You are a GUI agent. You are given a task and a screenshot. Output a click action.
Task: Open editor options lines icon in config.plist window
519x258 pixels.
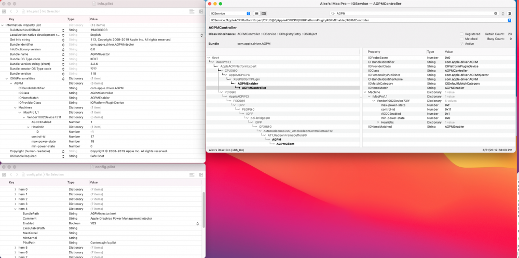pyautogui.click(x=192, y=174)
